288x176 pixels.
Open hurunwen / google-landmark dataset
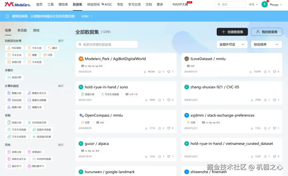tap(110, 172)
